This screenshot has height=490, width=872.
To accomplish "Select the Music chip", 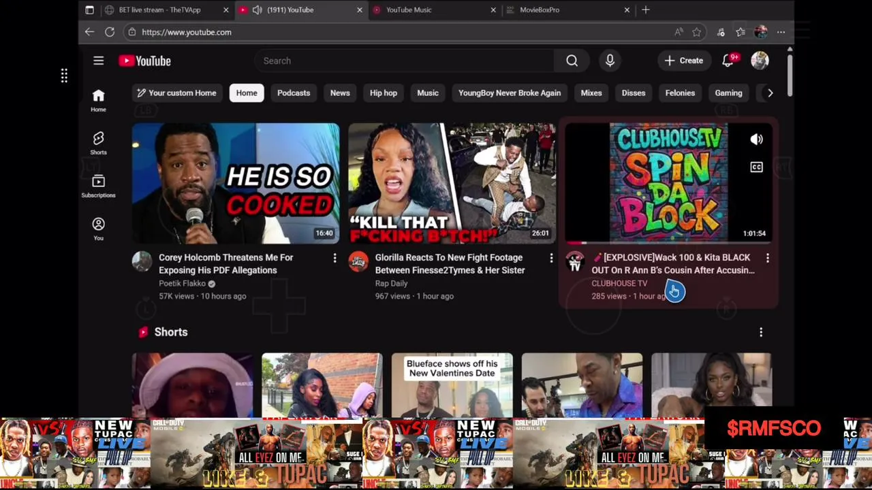I will coord(428,93).
